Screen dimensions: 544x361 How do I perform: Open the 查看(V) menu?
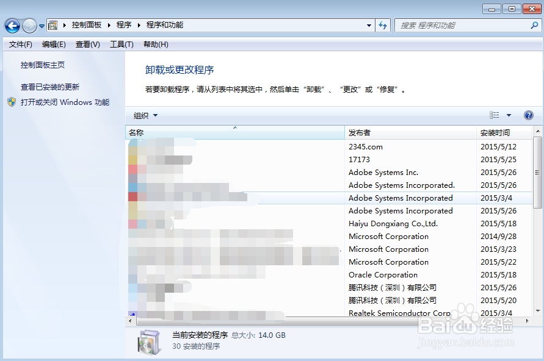pyautogui.click(x=88, y=45)
